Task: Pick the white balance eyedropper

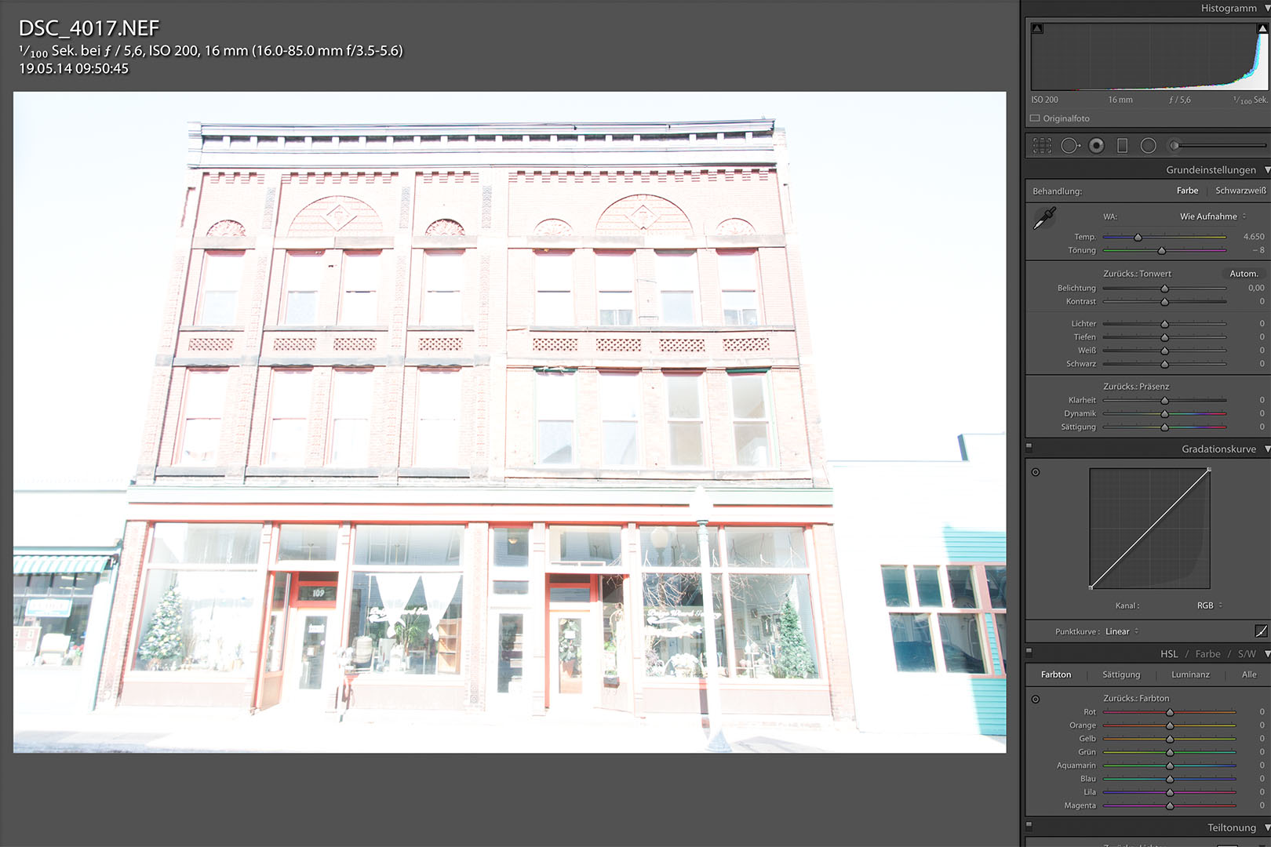Action: click(x=1044, y=219)
